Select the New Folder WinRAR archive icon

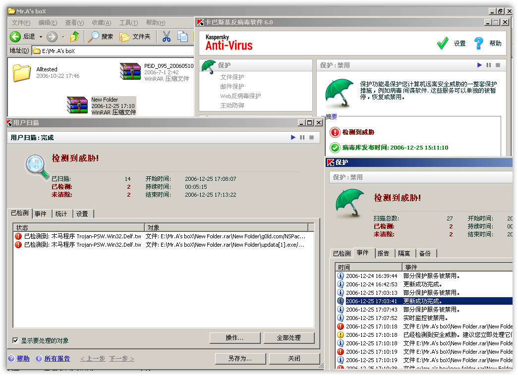(78, 105)
